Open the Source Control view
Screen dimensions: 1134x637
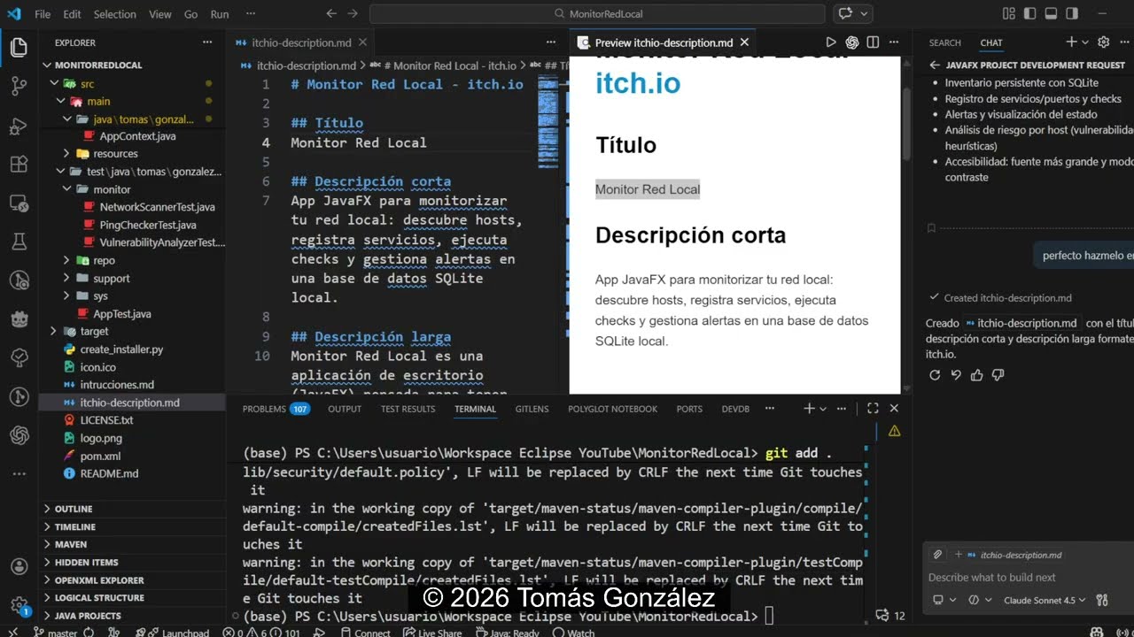[19, 86]
